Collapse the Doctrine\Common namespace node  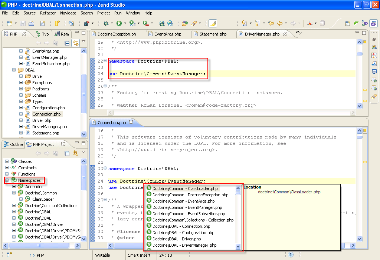pyautogui.click(x=14, y=193)
